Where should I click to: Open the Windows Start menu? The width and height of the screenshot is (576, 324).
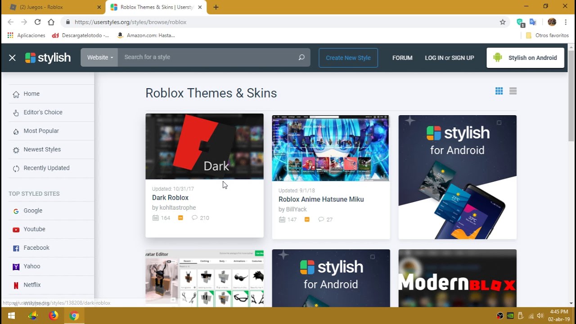point(11,316)
